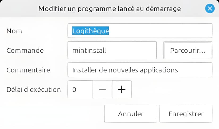Increase the execution delay with plus
The image size is (219, 129).
122,89
